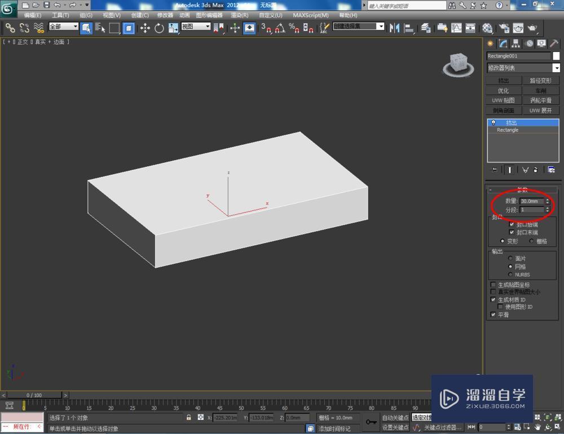Open the 视图 reference coordinate dropdown
This screenshot has height=434, width=564.
(195, 26)
